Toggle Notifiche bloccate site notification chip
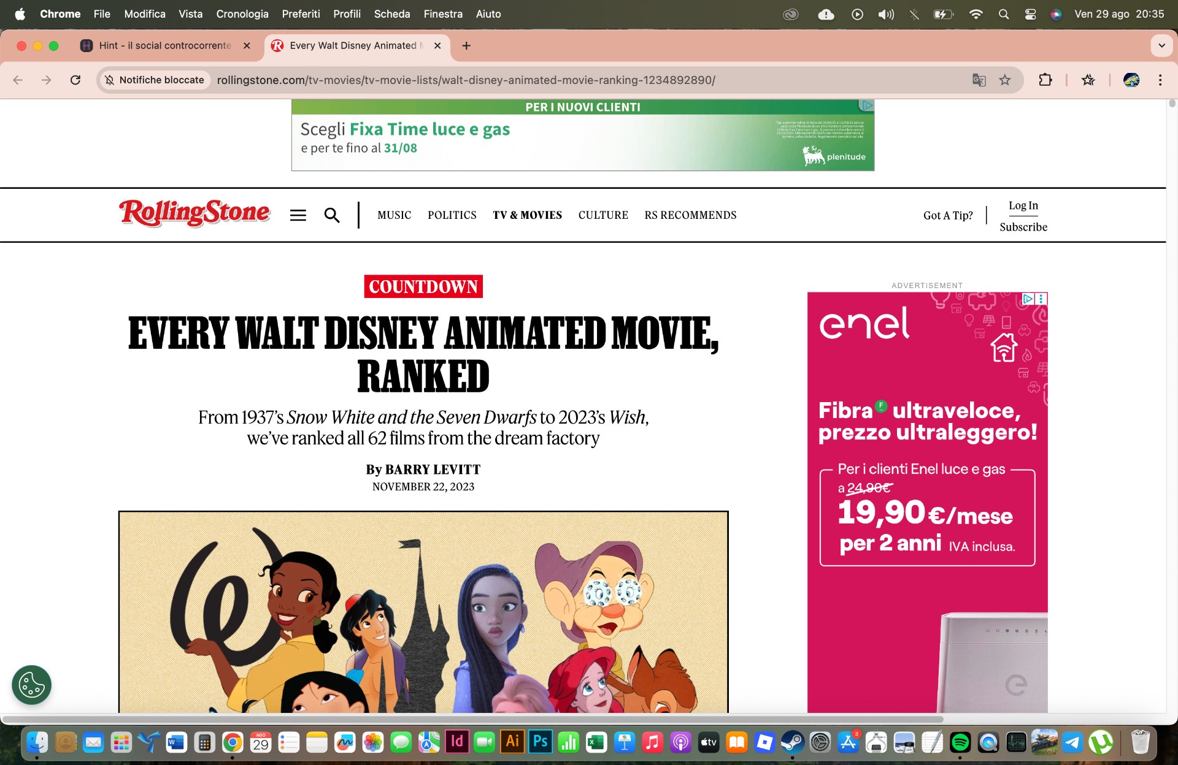This screenshot has height=765, width=1178. pos(155,80)
